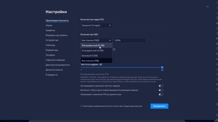Open the Параметры section
Viewport: 218px width, 122px height.
click(52, 50)
